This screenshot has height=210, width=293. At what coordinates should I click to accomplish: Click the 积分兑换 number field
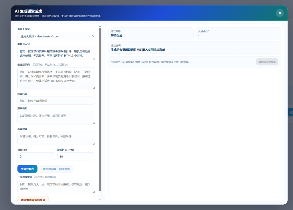tap(36, 156)
